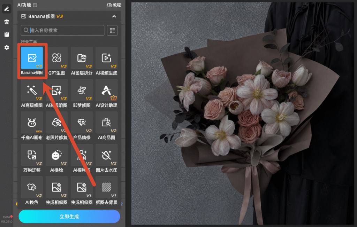Open the AI设计助理 assistant
This screenshot has height=227, width=357.
click(x=107, y=90)
